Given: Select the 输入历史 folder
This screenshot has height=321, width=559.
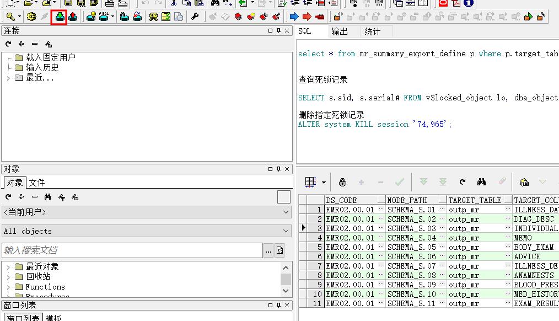Looking at the screenshot, I should pos(42,67).
